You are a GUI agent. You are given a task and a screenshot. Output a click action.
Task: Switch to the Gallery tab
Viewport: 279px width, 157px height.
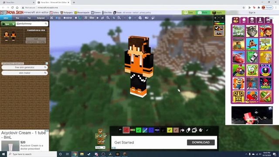click(x=6, y=18)
